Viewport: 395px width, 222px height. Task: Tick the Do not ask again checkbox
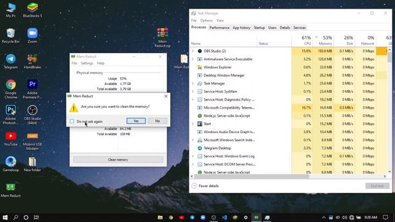tap(72, 121)
